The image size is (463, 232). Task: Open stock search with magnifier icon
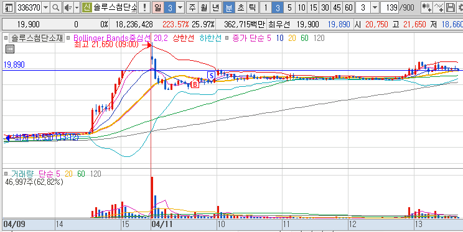pyautogui.click(x=55, y=7)
